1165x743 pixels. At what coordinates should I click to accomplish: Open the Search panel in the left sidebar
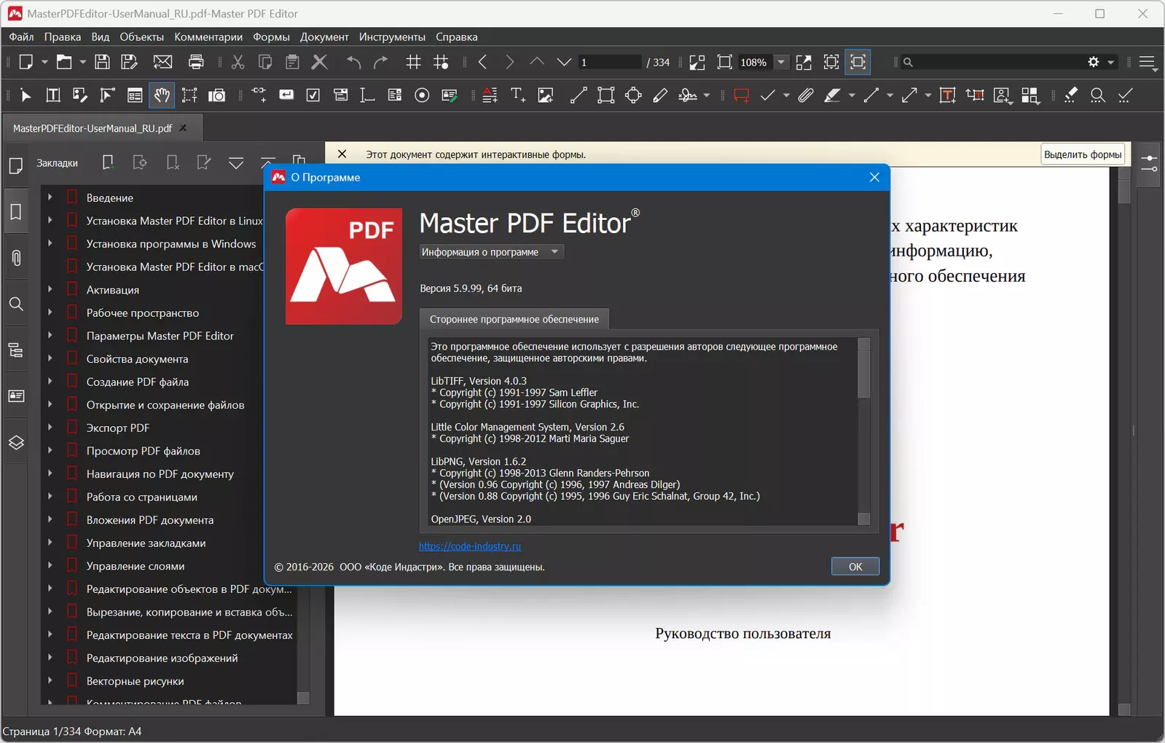pos(16,304)
